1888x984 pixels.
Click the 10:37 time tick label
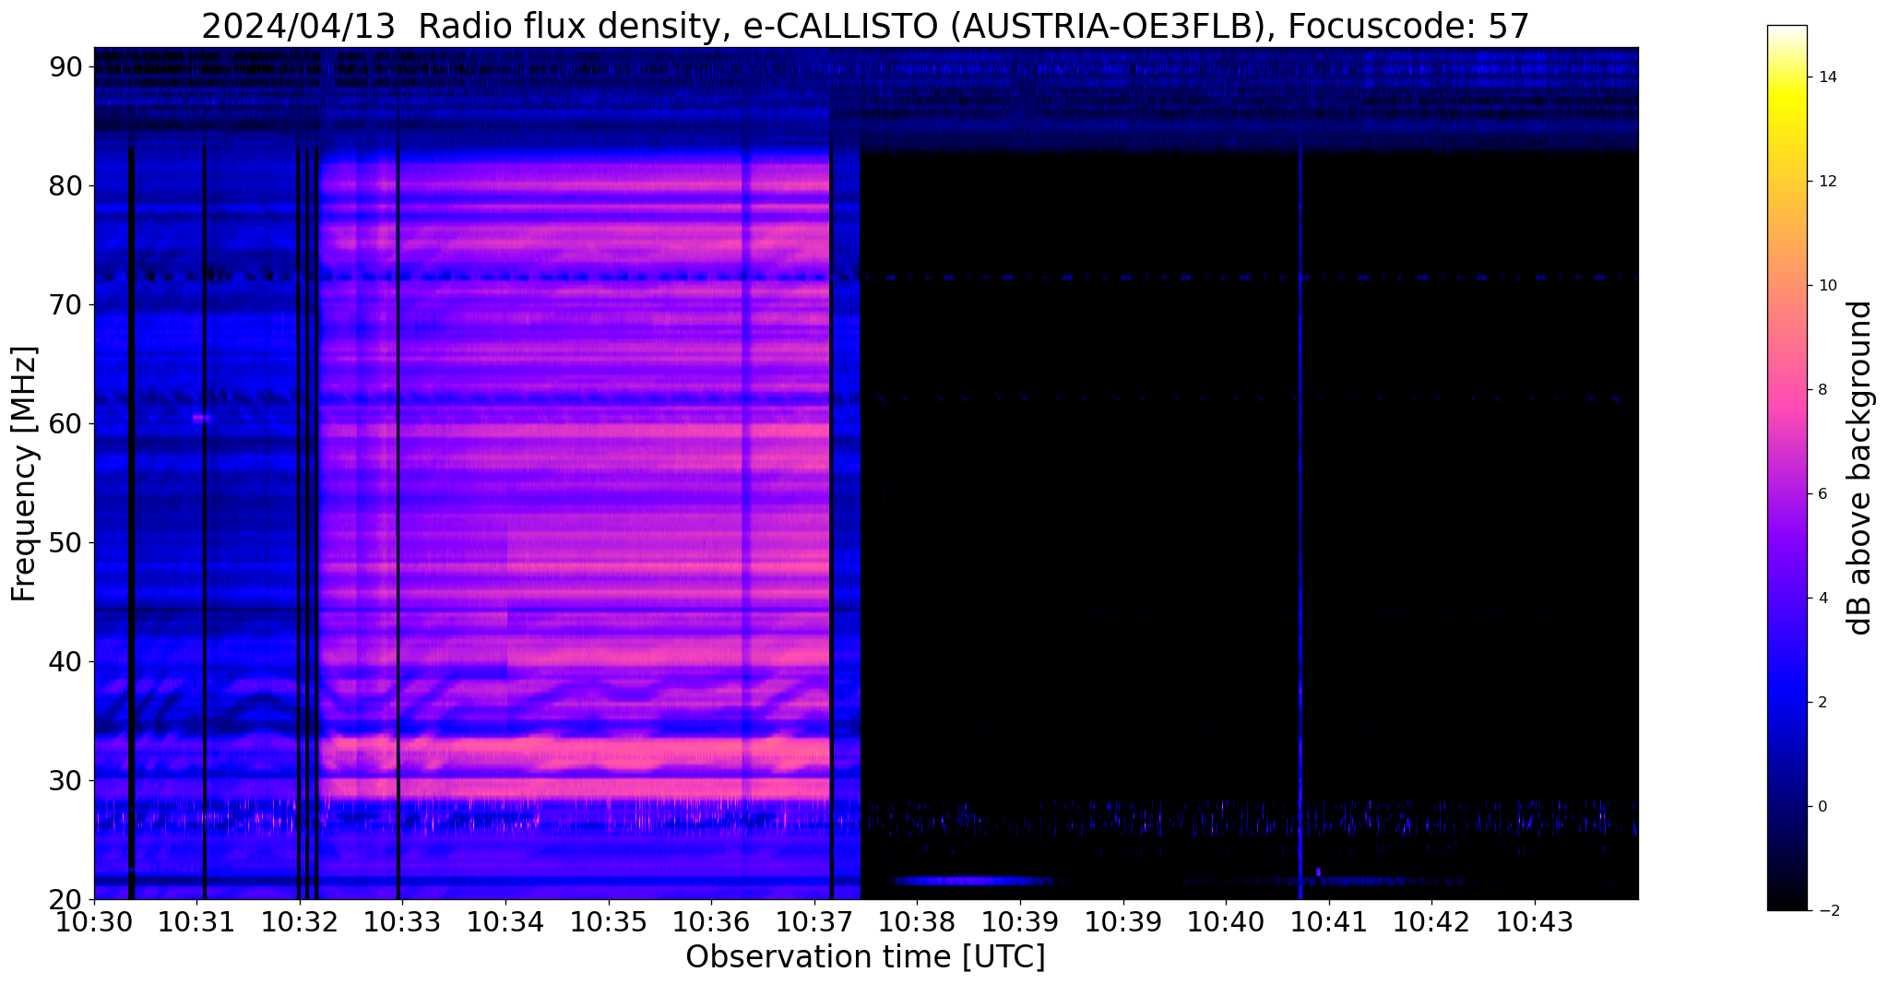point(814,922)
